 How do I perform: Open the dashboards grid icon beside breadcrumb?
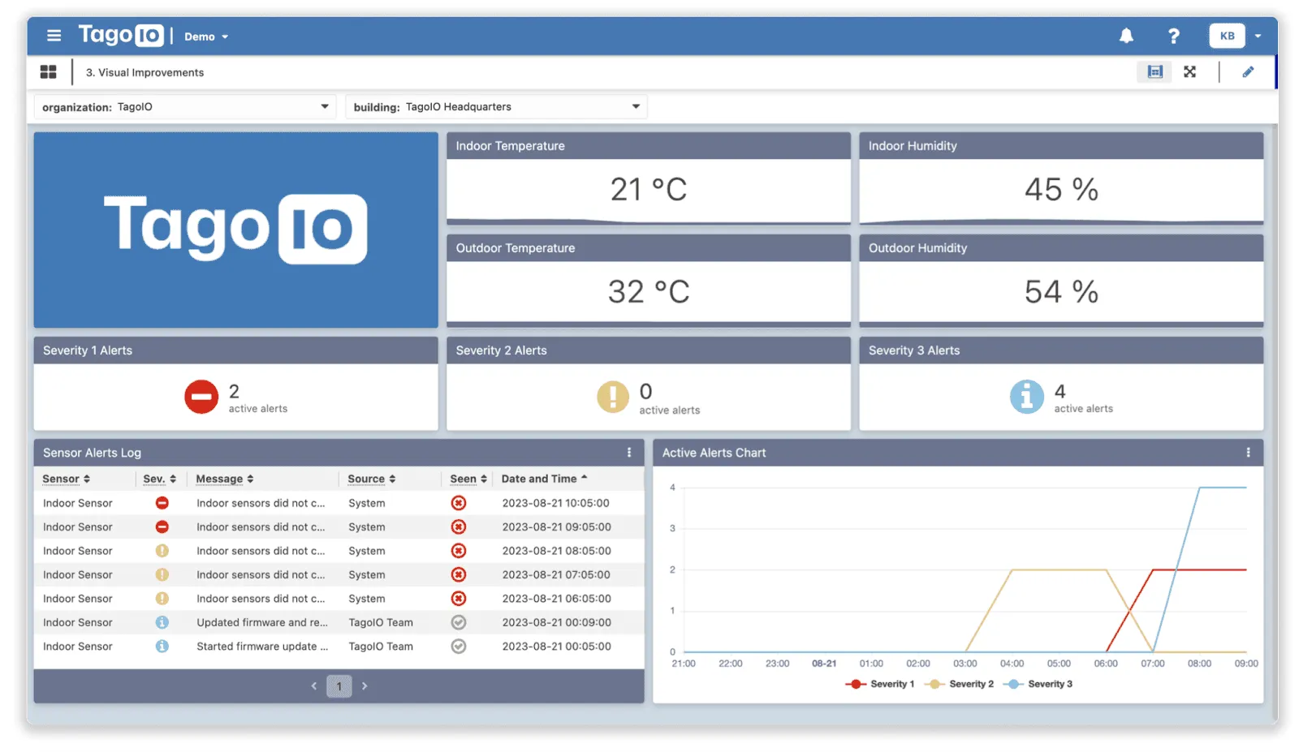(49, 71)
